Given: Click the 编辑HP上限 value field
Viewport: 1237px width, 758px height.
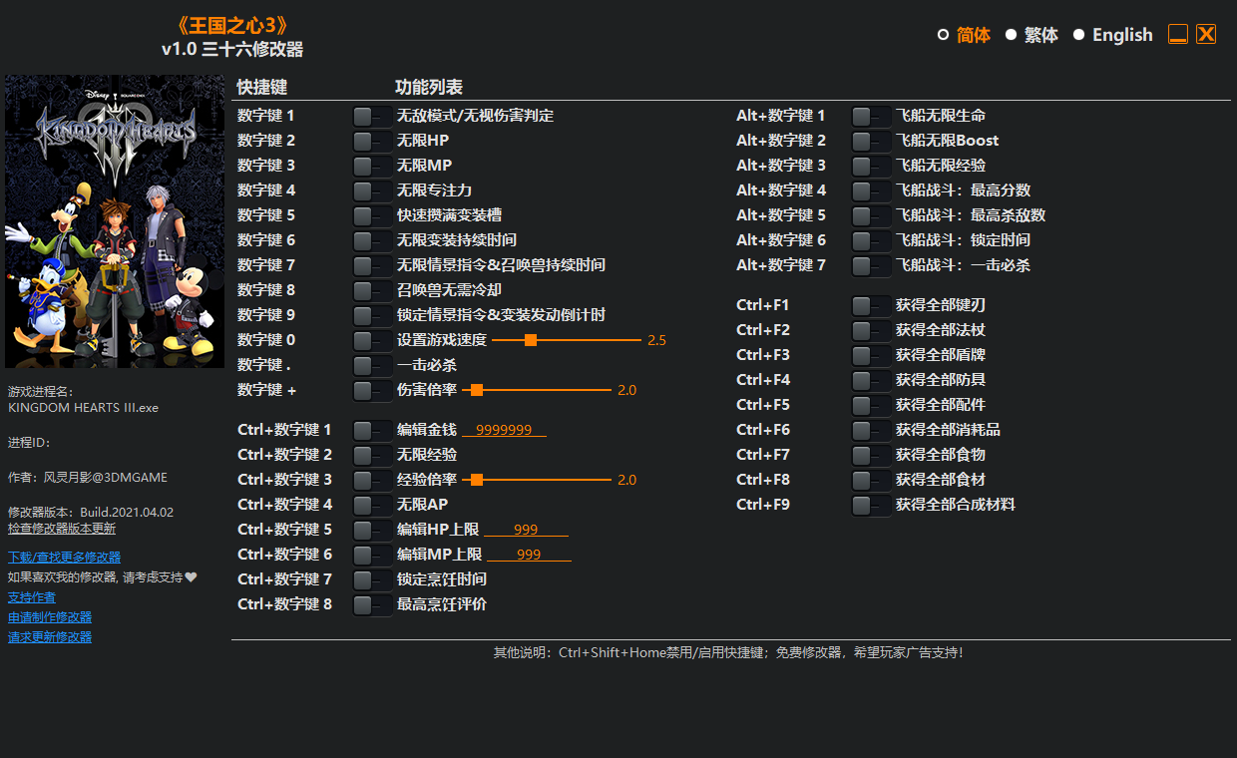Looking at the screenshot, I should 526,530.
